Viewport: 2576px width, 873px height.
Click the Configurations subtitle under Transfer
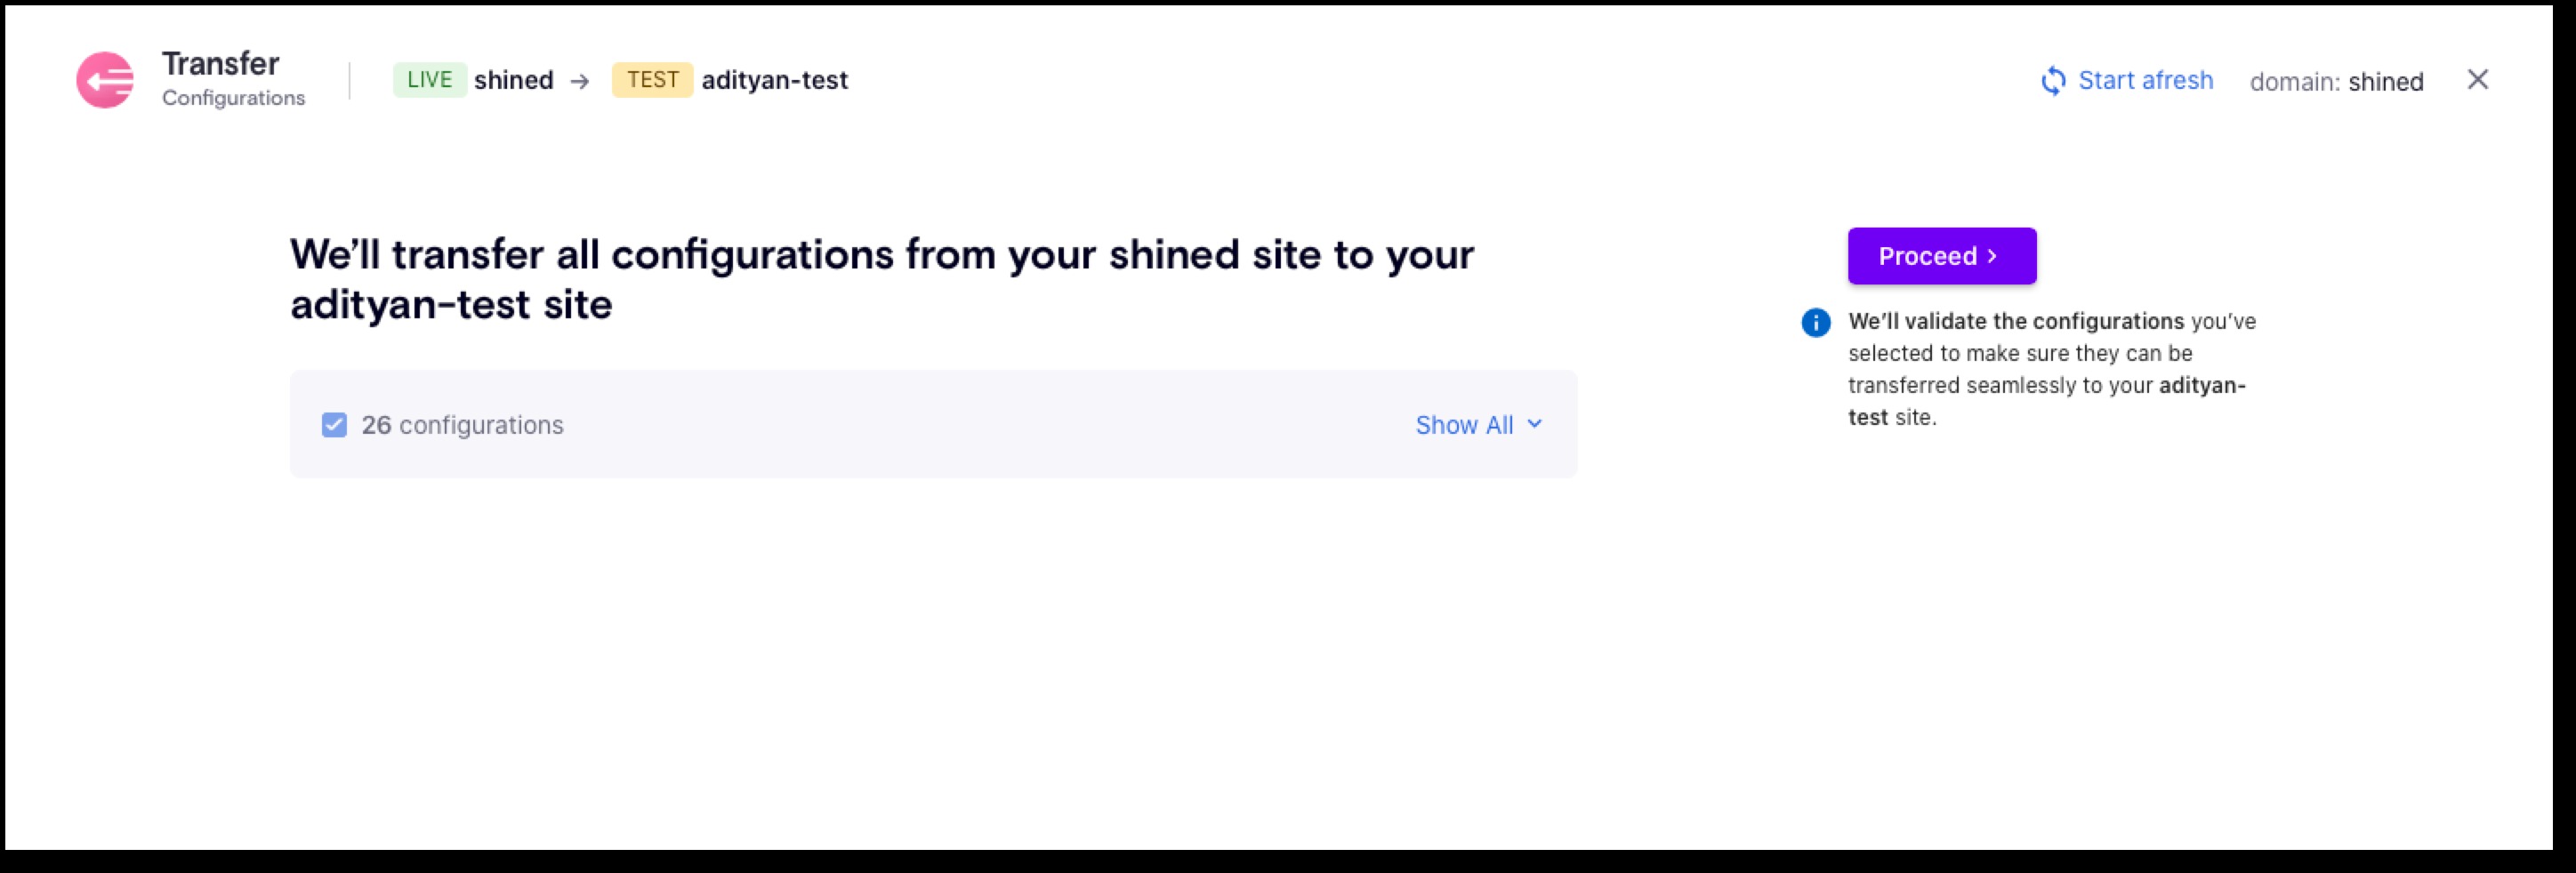(x=233, y=98)
